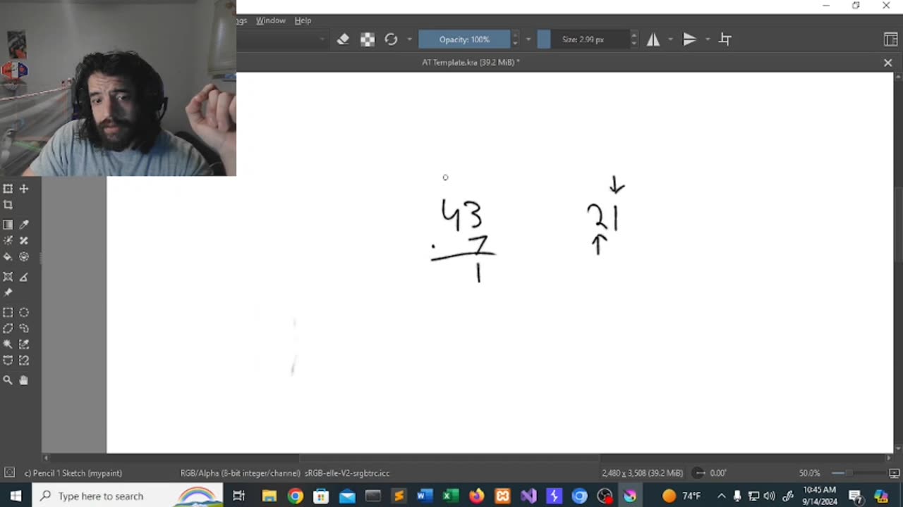Select the Polygonal Selection tool
This screenshot has width=903, height=507.
[8, 328]
